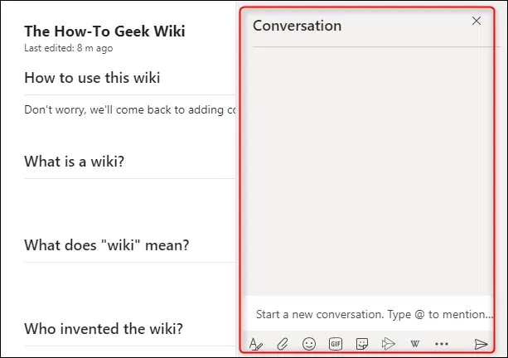Viewport: 508px width, 358px height.
Task: Click the 'Don't worry, we'll come back' paragraph text
Action: [130, 110]
